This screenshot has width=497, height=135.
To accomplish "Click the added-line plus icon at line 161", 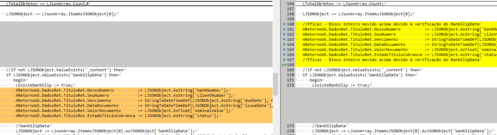I will [284, 30].
